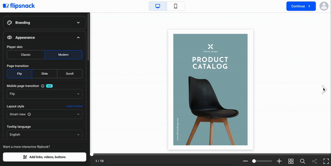Click the Appearance eye icon
The height and width of the screenshot is (166, 331).
pyautogui.click(x=10, y=37)
